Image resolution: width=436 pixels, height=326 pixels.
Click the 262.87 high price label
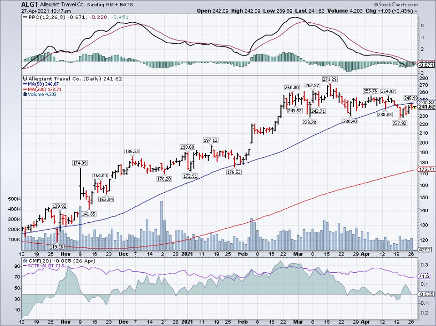[312, 85]
